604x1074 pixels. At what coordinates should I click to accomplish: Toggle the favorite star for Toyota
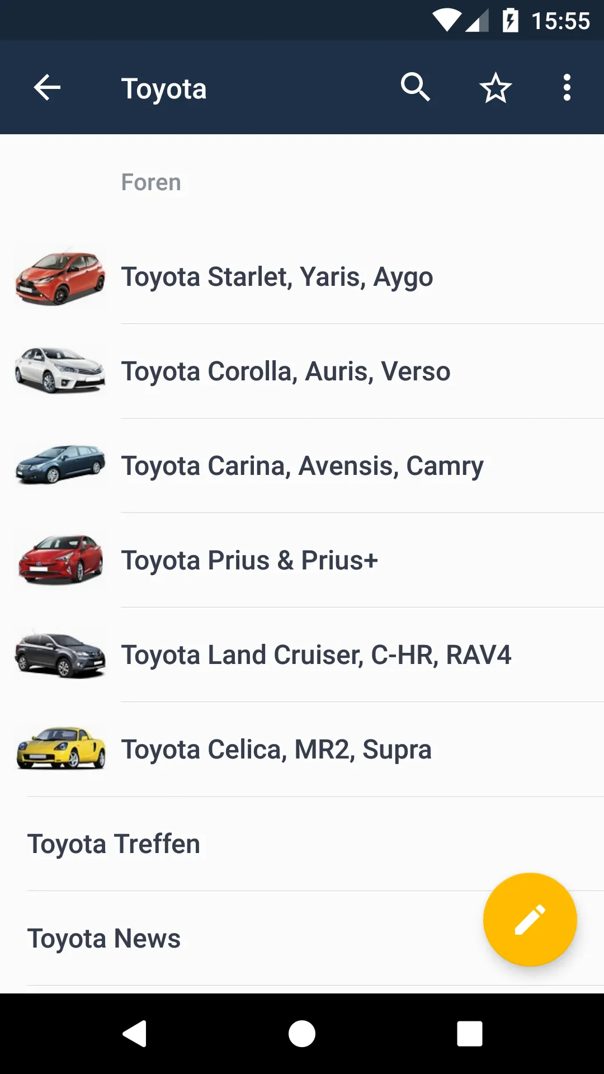coord(496,88)
